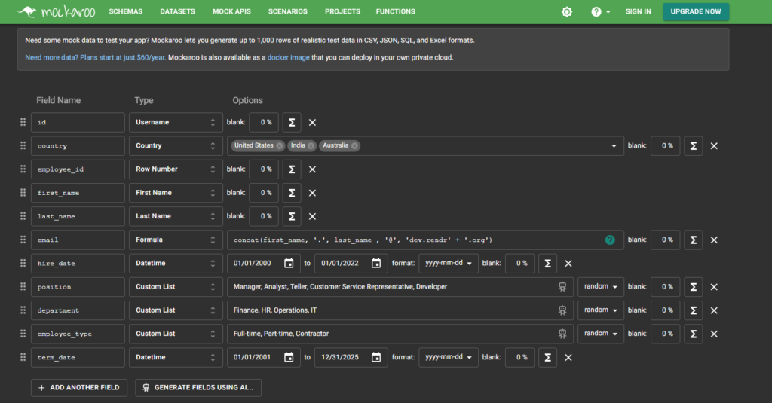Expand the random dropdown for department field
Image resolution: width=772 pixels, height=403 pixels.
601,310
